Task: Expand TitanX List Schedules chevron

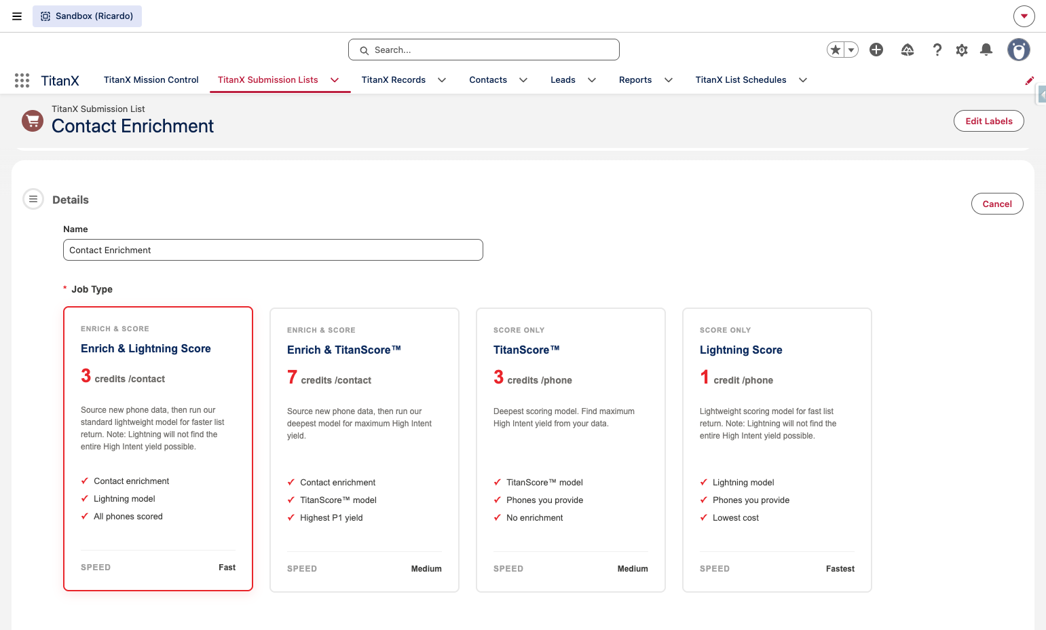Action: click(803, 80)
